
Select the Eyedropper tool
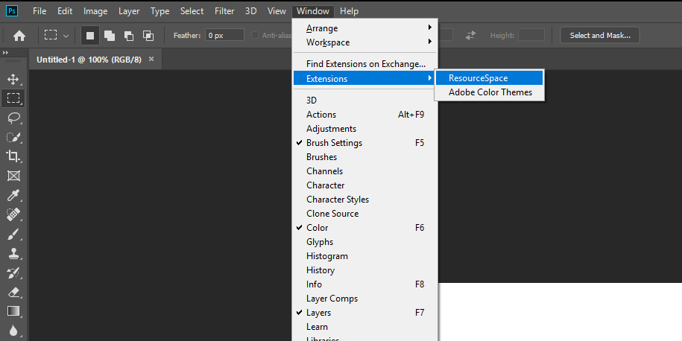pos(13,195)
